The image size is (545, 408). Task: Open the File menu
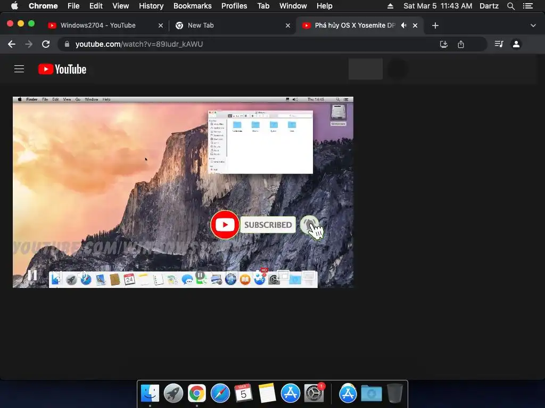pyautogui.click(x=73, y=6)
